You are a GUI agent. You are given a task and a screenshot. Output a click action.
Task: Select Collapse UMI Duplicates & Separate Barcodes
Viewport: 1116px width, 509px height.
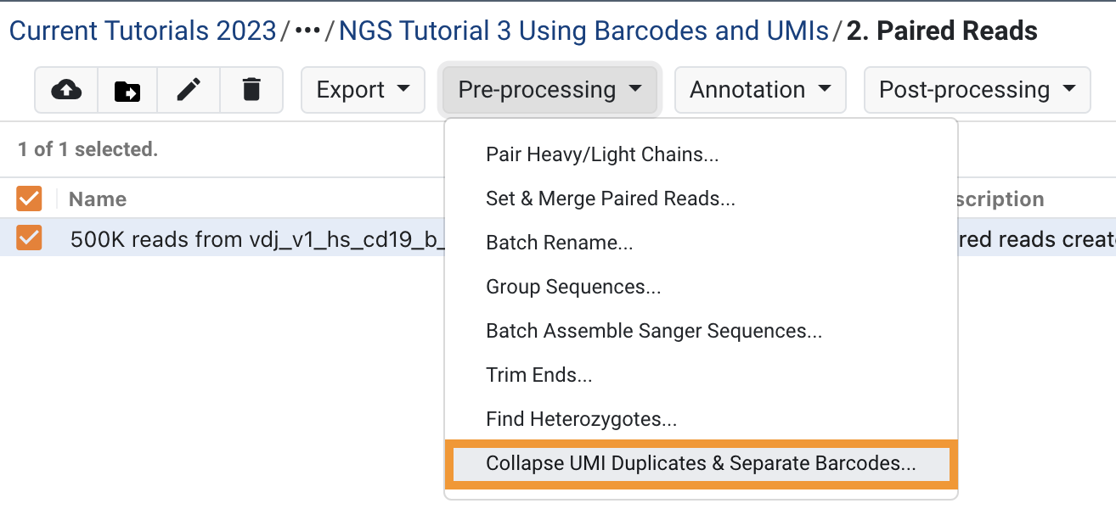click(x=699, y=463)
